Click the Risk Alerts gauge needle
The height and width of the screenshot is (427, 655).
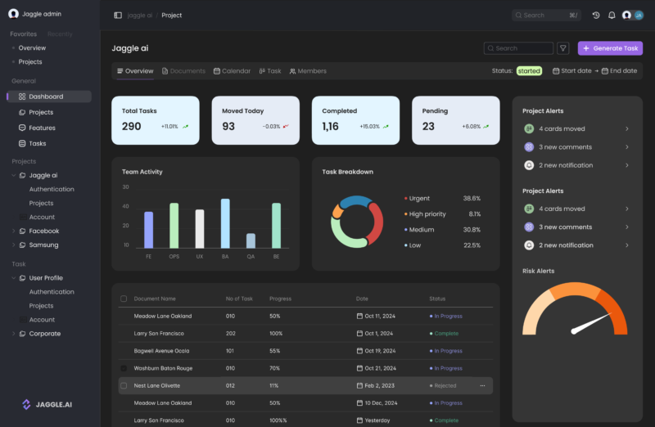pyautogui.click(x=591, y=323)
